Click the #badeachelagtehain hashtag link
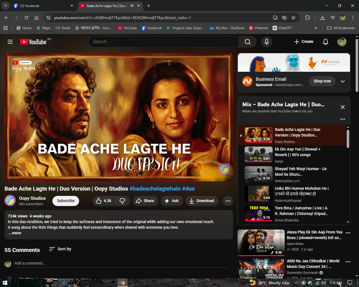This screenshot has height=287, width=359. point(155,189)
